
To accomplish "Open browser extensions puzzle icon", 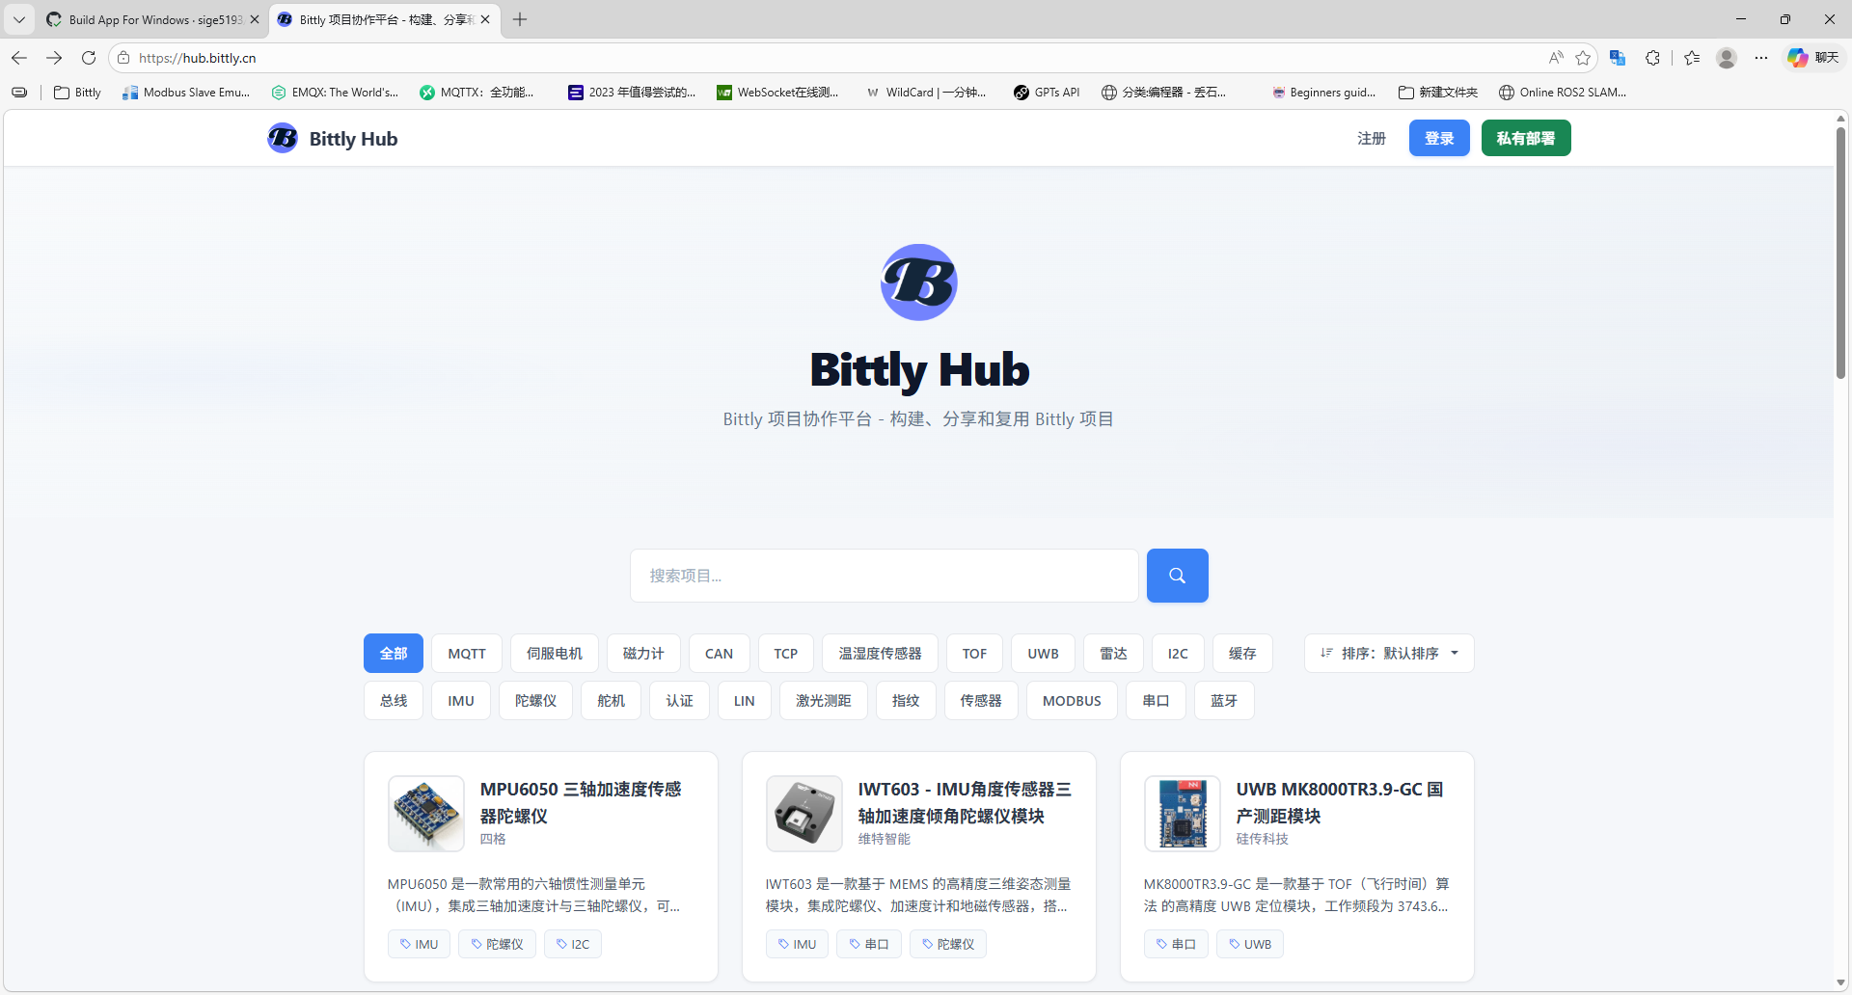I will coord(1652,58).
